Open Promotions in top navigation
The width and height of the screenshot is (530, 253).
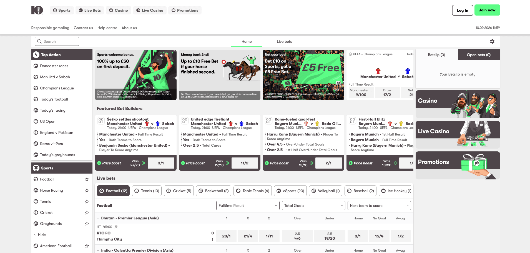pyautogui.click(x=185, y=10)
